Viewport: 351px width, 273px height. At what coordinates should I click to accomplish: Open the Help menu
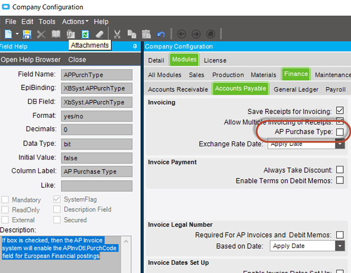[101, 22]
